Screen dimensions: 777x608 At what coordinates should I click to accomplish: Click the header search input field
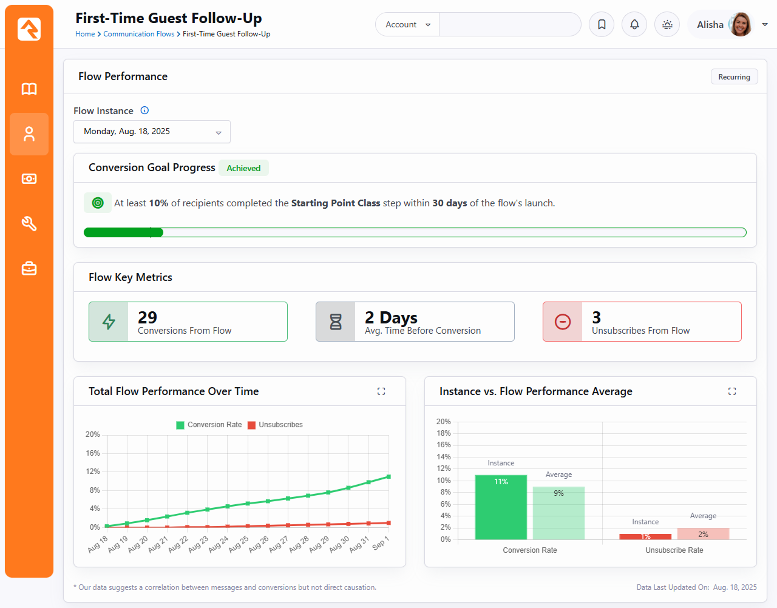(509, 25)
